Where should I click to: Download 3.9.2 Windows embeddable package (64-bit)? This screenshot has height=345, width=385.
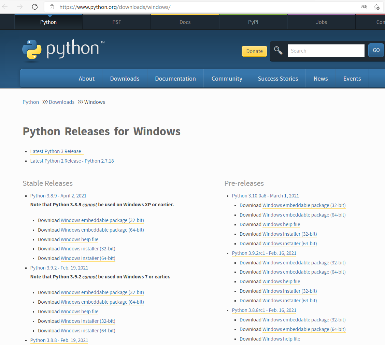click(102, 302)
